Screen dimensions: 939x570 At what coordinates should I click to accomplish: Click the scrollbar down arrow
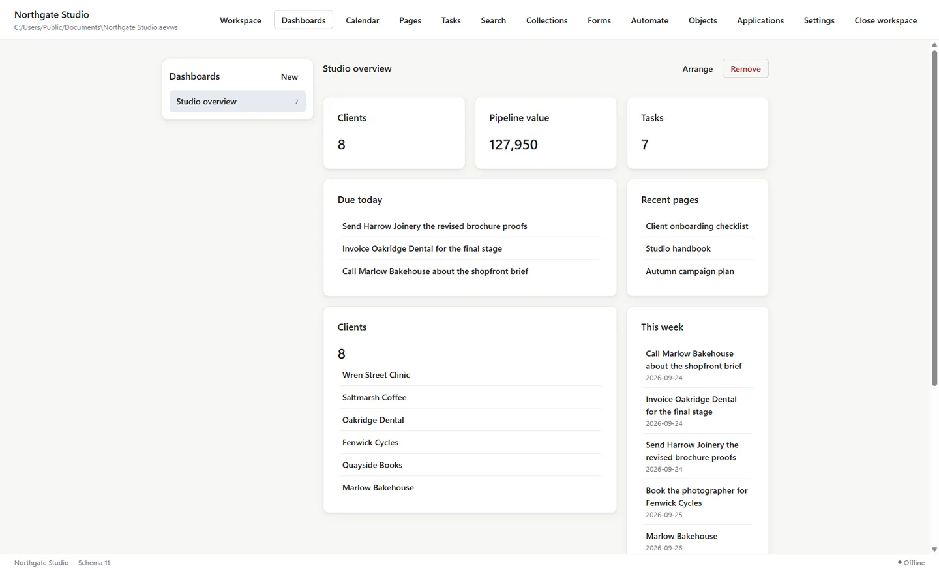click(x=934, y=549)
